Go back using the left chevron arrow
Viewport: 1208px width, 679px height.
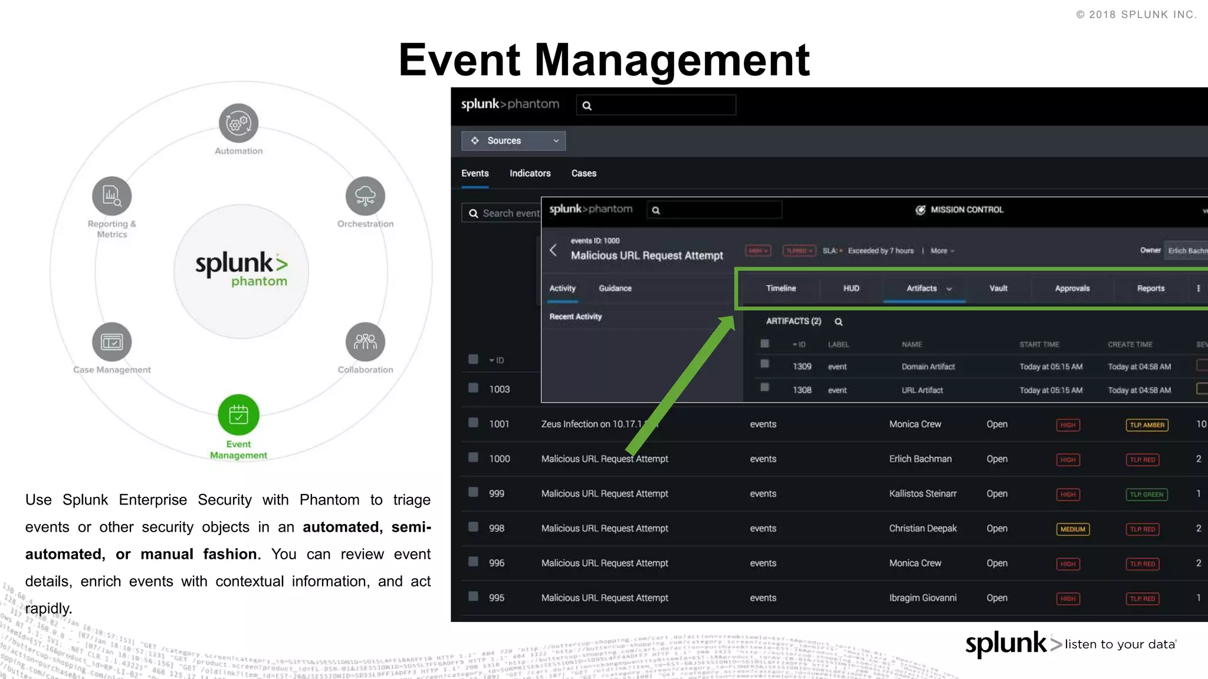[x=553, y=250]
